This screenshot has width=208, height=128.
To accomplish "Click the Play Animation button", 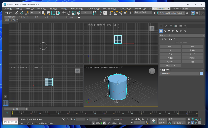I will (x=139, y=119).
